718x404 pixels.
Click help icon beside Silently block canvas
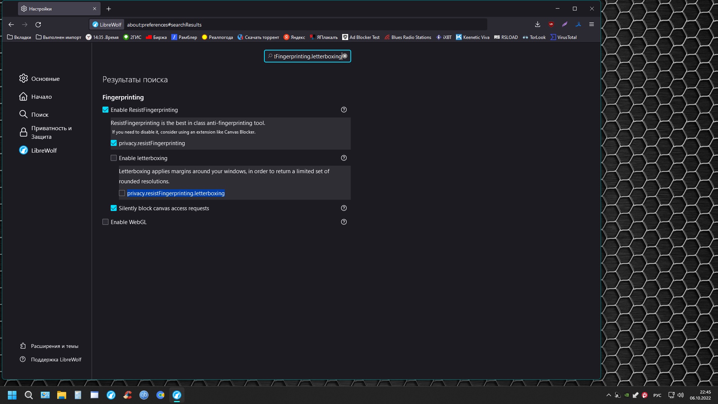(x=344, y=208)
